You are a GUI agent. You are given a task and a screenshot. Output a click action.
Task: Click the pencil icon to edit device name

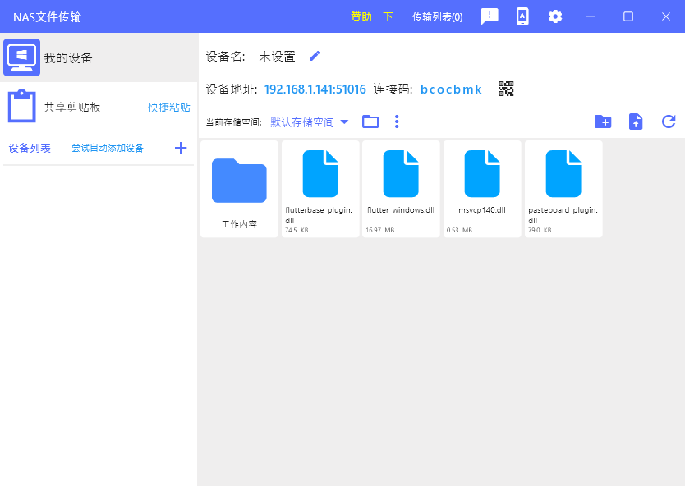(315, 56)
